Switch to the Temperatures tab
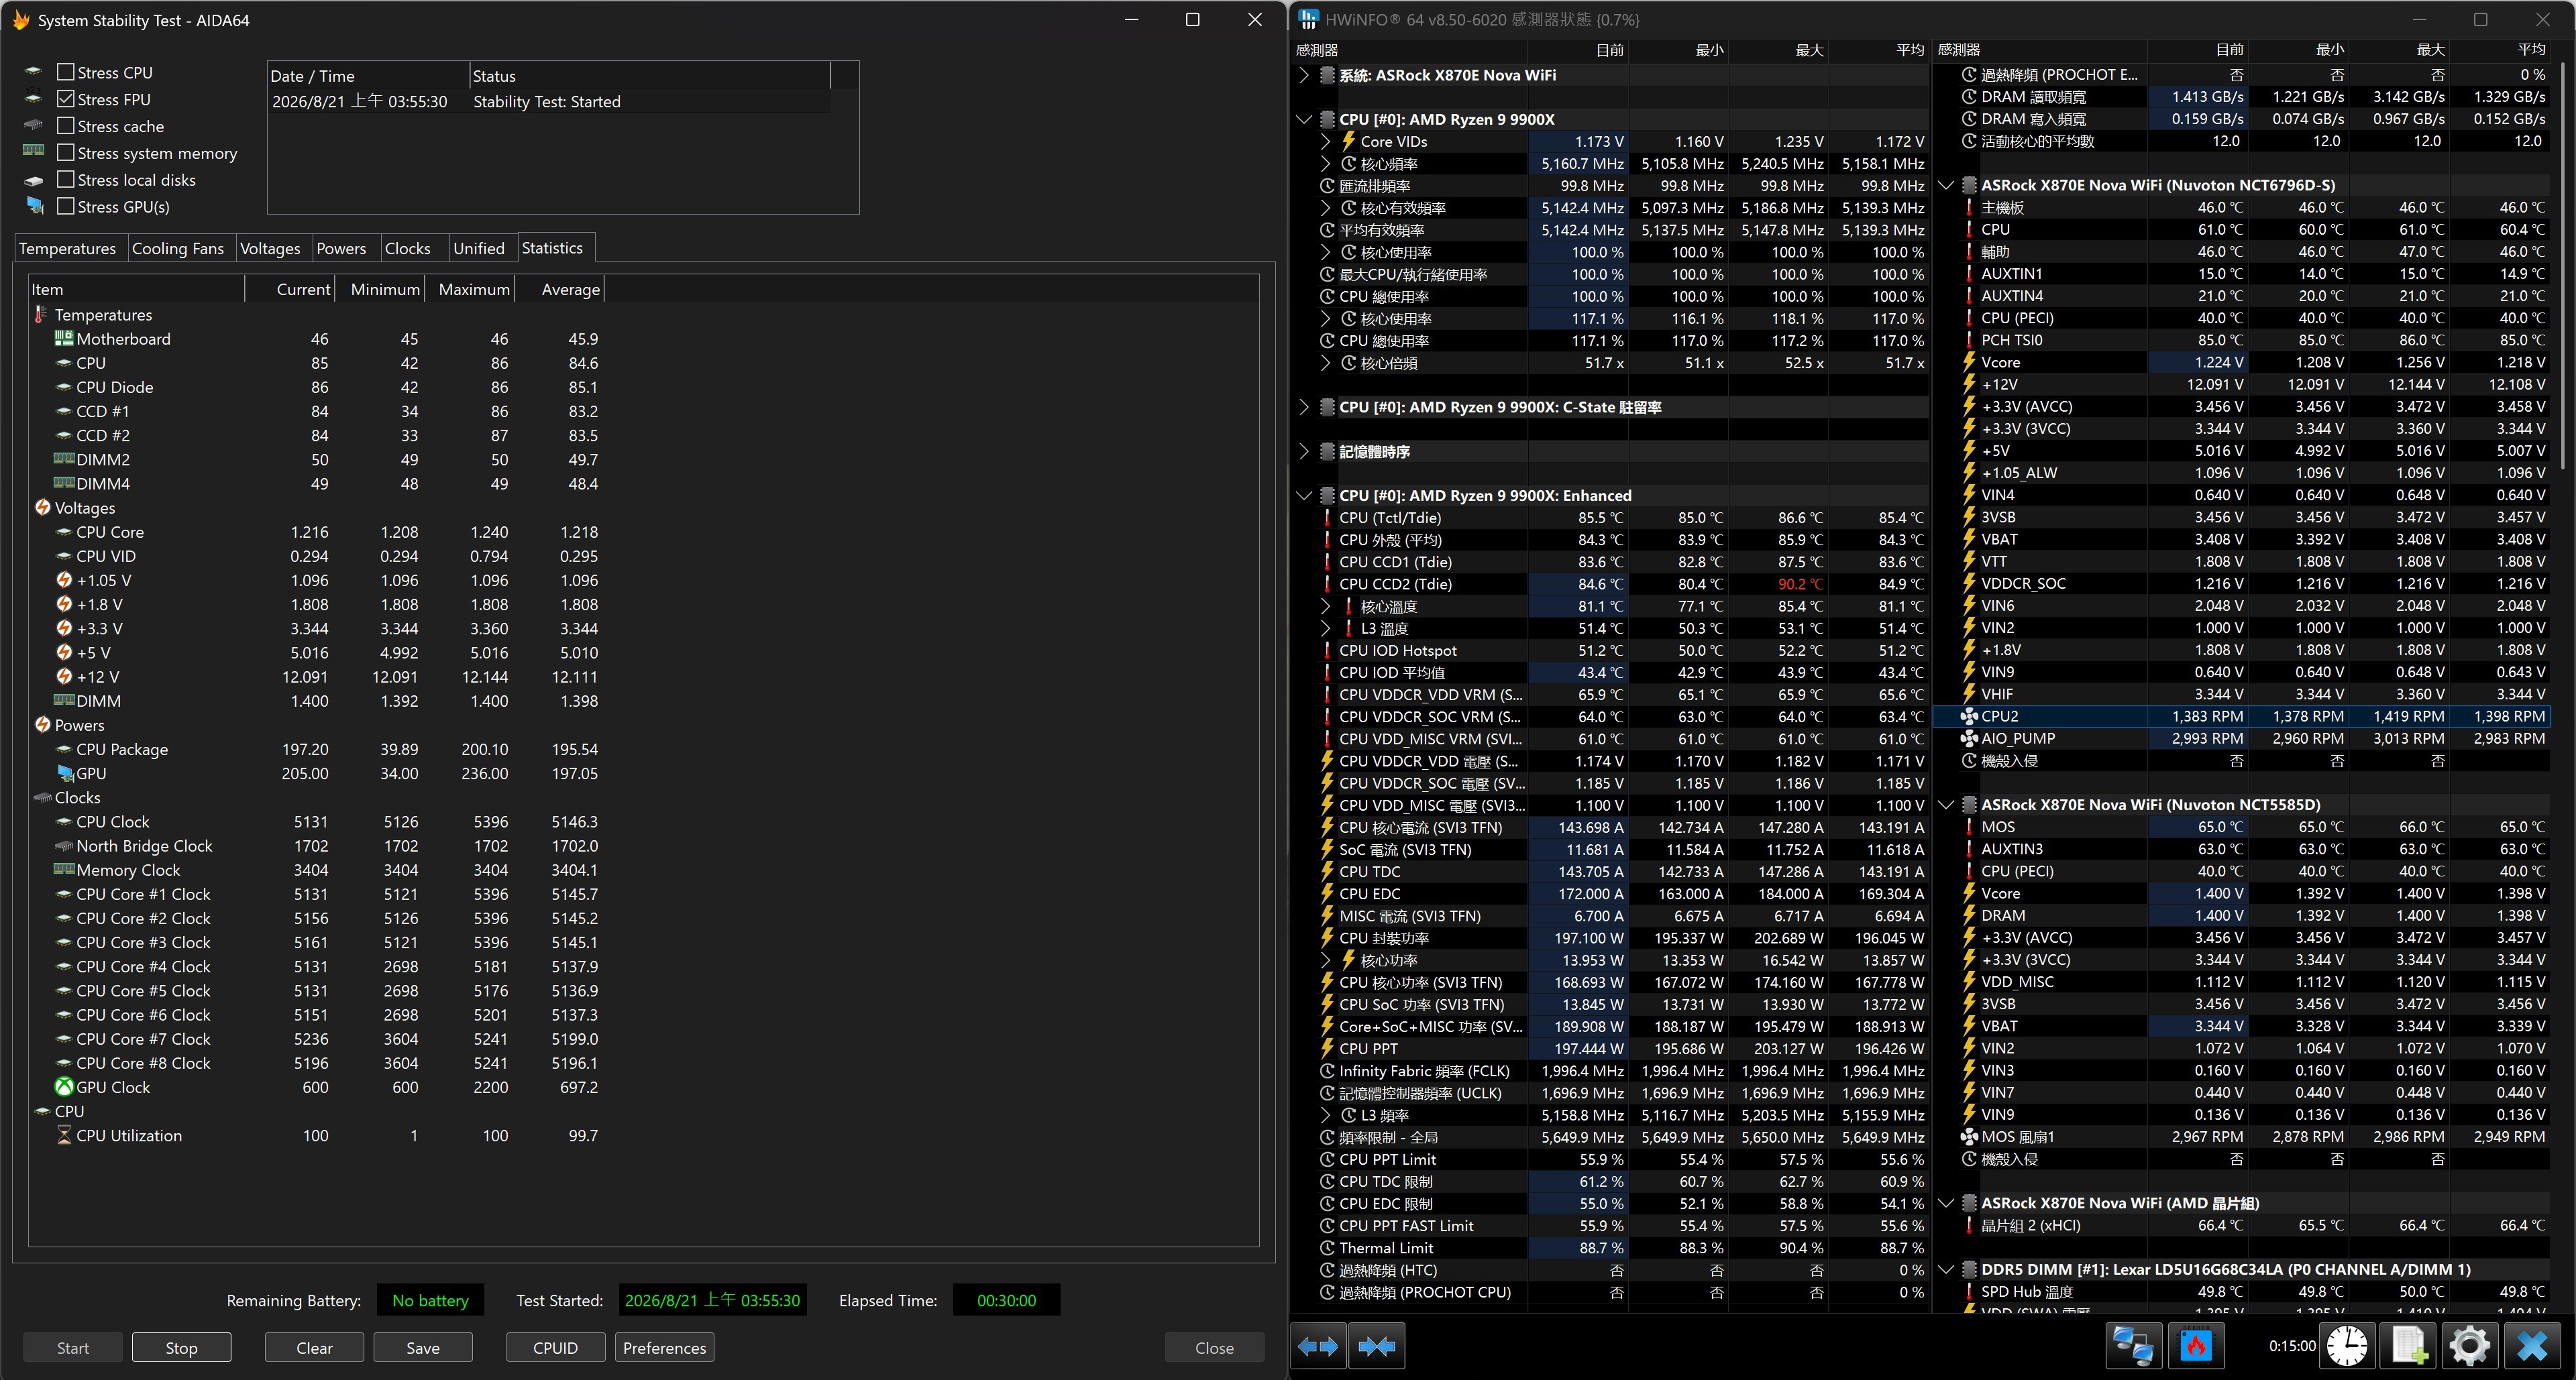This screenshot has width=2576, height=1380. pos(67,248)
